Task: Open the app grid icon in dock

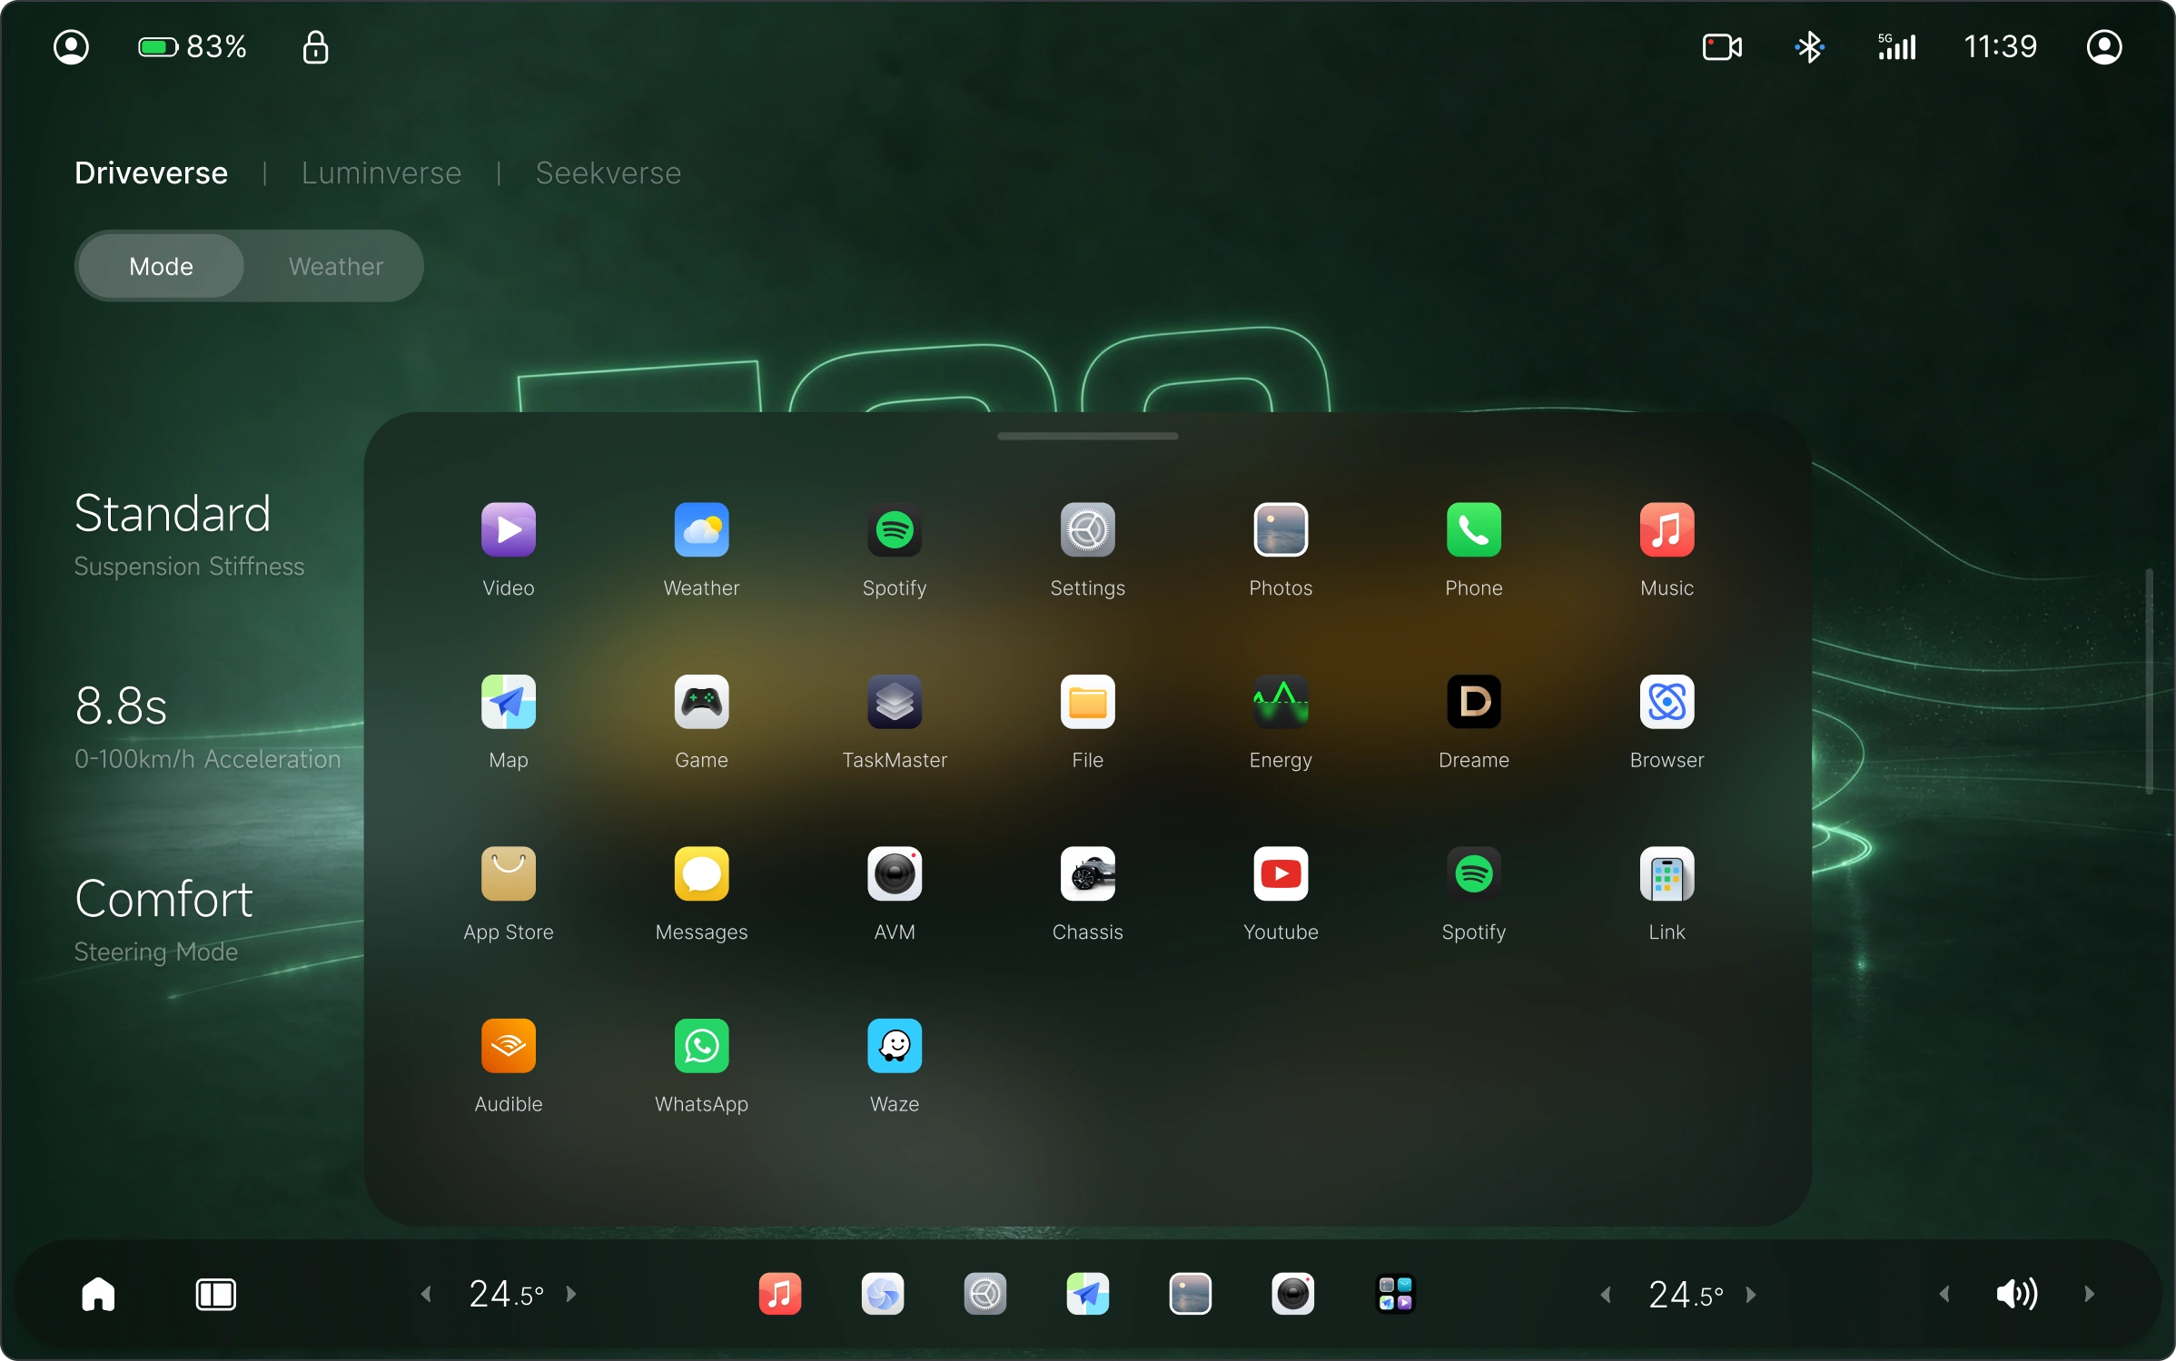Action: 1396,1294
